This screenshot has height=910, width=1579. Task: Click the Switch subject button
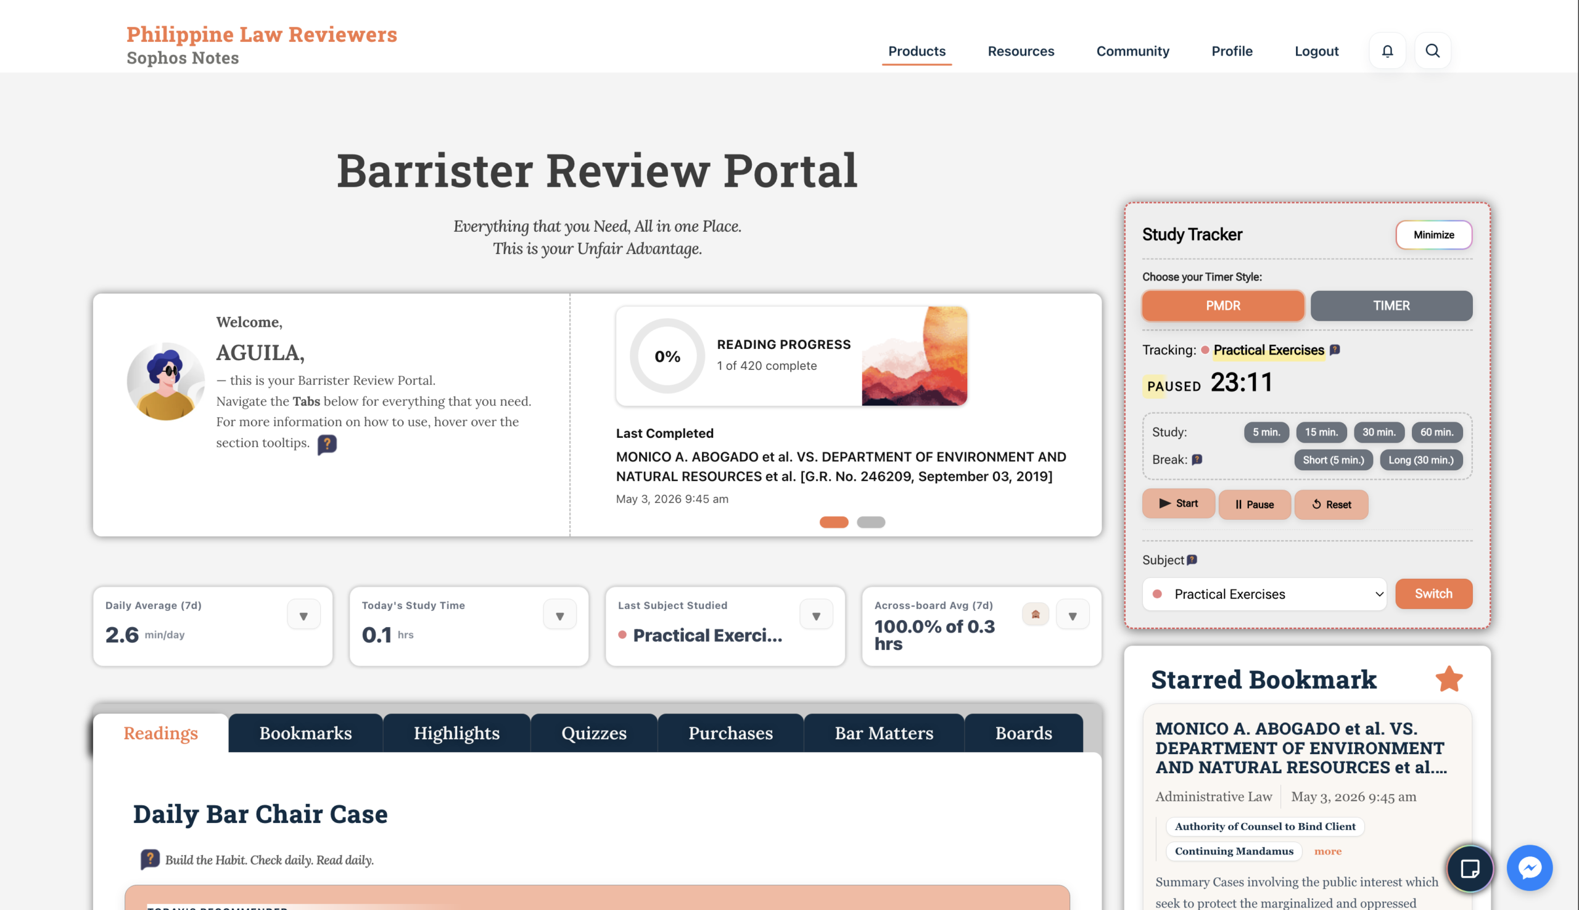click(1433, 594)
